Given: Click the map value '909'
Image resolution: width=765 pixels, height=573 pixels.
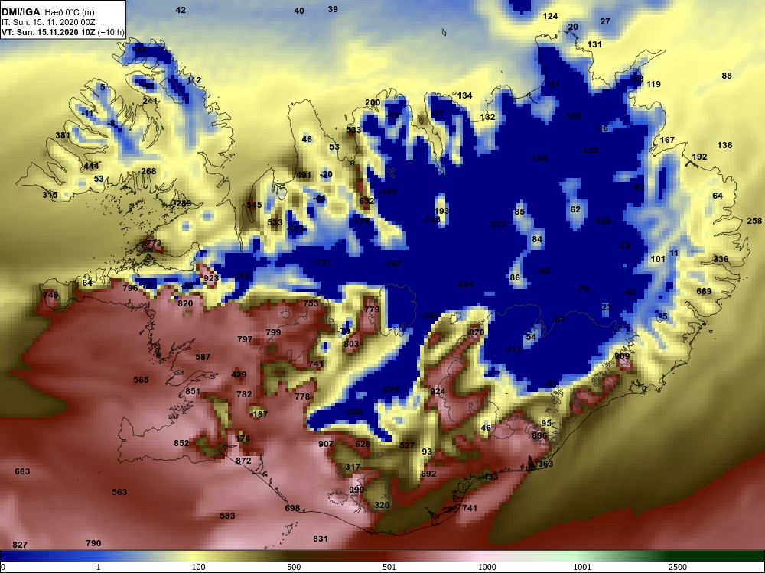Looking at the screenshot, I should point(622,356).
